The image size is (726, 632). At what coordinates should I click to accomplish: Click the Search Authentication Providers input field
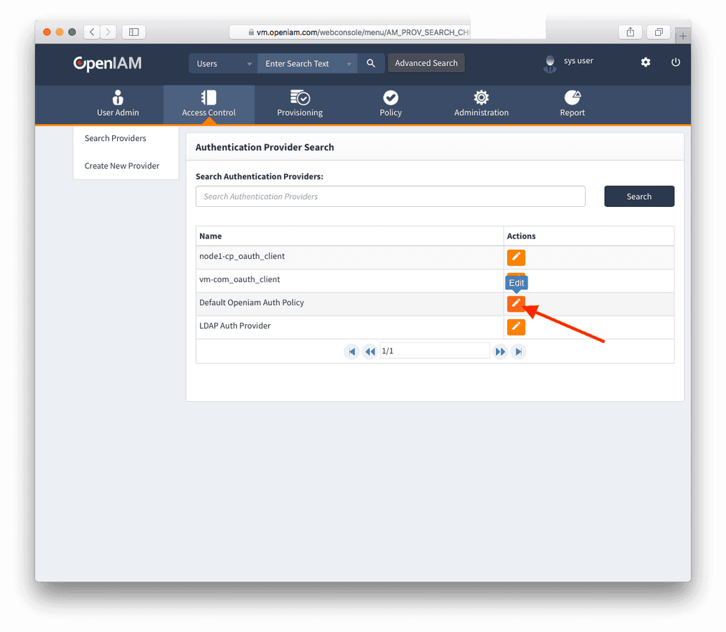click(390, 196)
